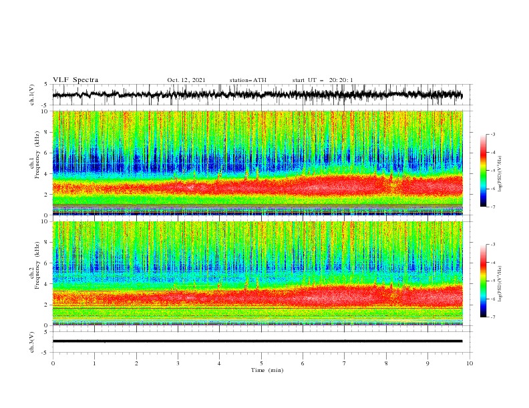The image size is (529, 408).
Task: Click the "-3" tick on ch.2 colorbar
Action: click(493, 245)
